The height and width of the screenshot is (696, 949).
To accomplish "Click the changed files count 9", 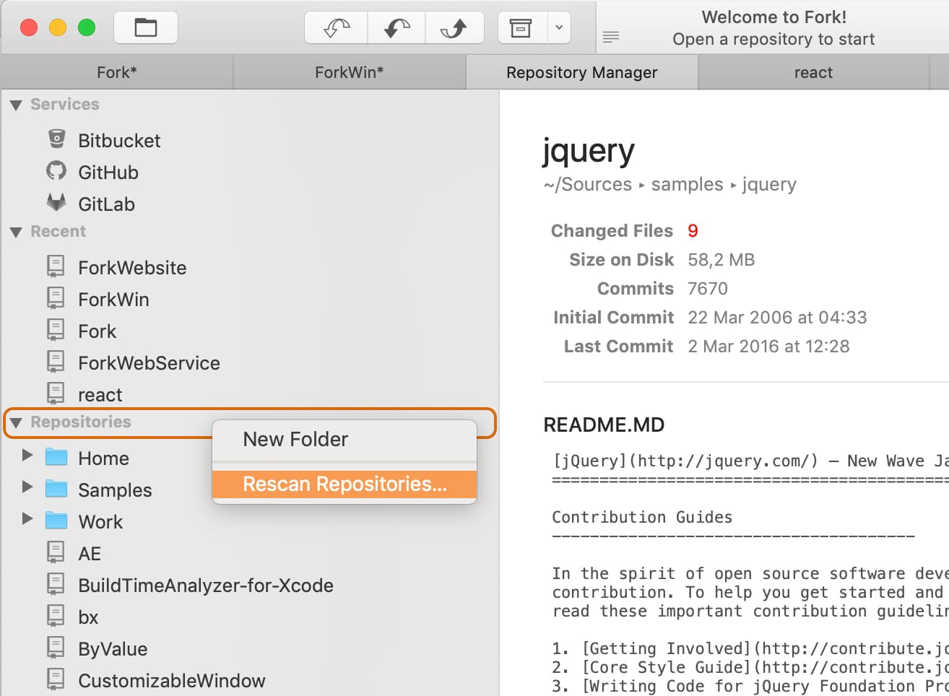I will click(693, 231).
